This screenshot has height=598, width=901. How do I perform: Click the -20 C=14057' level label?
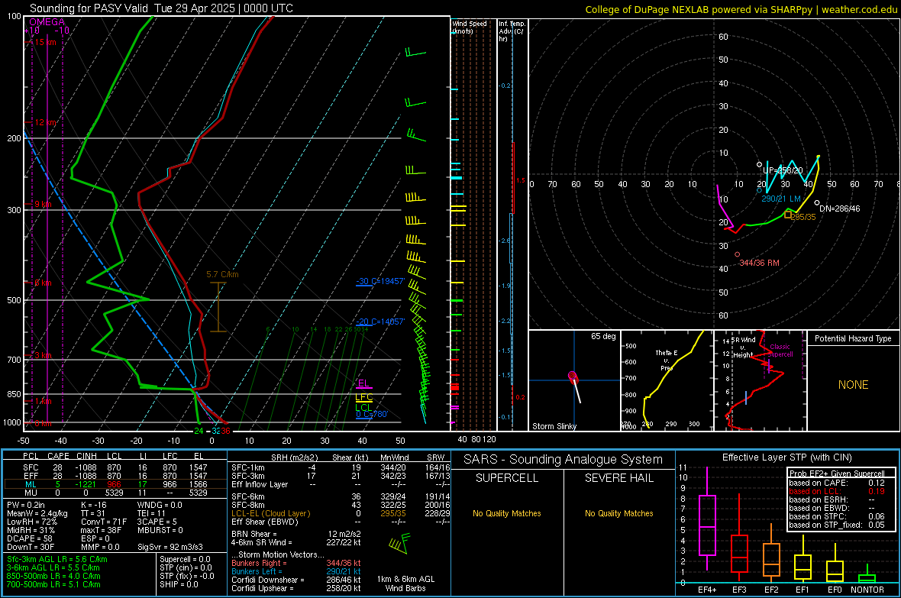point(380,322)
